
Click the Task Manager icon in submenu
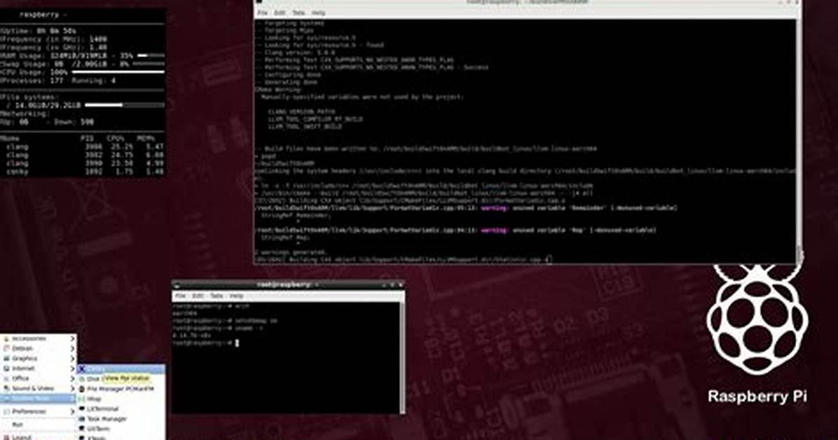pos(82,418)
